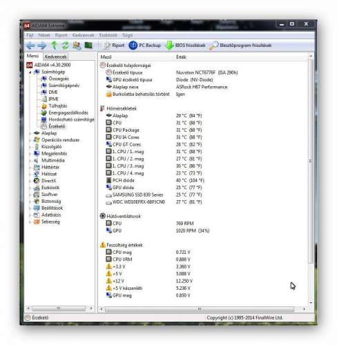Open Illesztőprogram frissítések in toolbar
337x345 pixels.
pyautogui.click(x=241, y=46)
